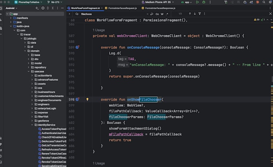
Task: Collapse the kotlin+java folder
Action: click(x=11, y=26)
